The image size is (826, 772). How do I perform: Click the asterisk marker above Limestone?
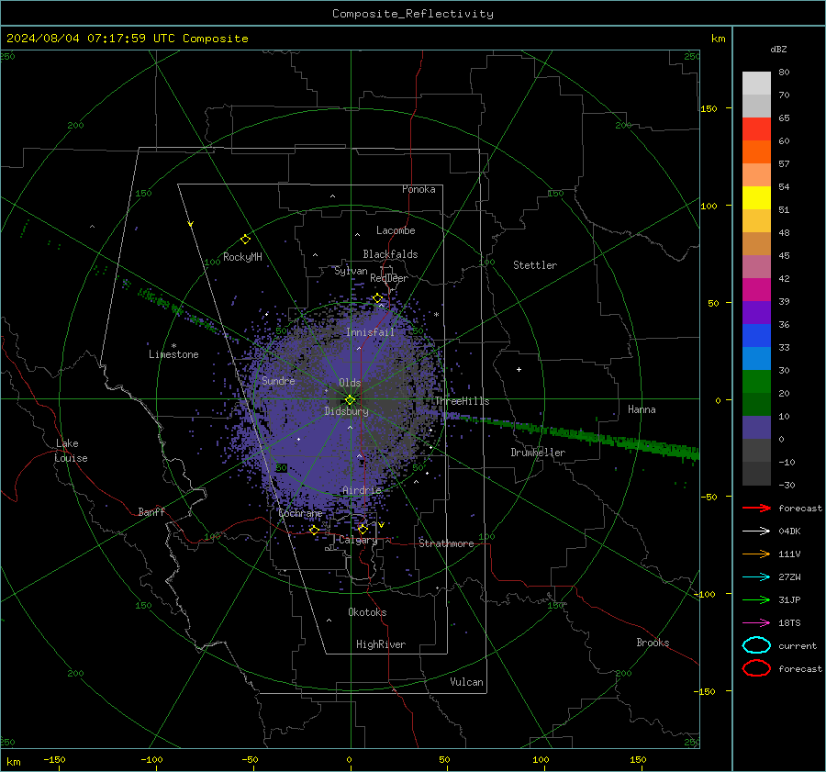pos(173,346)
